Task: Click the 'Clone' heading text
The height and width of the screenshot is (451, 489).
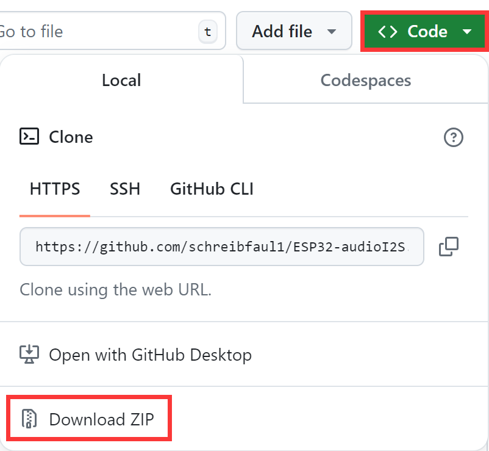Action: [71, 137]
